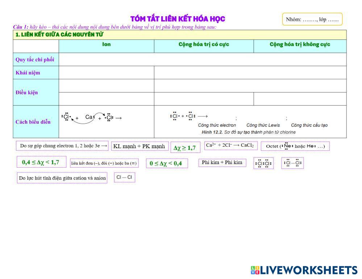The height and width of the screenshot is (279, 362).
Task: Choose the '0 ≤ Δχ < 0,4' card
Action: click(166, 163)
